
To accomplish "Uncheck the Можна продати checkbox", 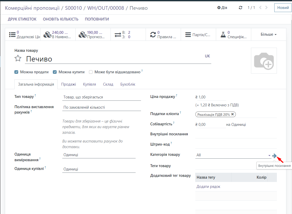I will pos(16,72).
